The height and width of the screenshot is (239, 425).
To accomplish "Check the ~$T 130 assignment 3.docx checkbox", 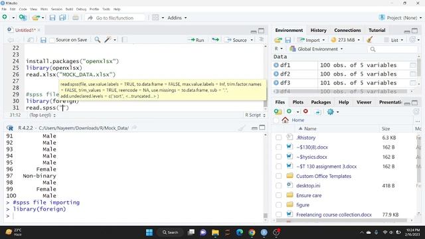I will 278,167.
